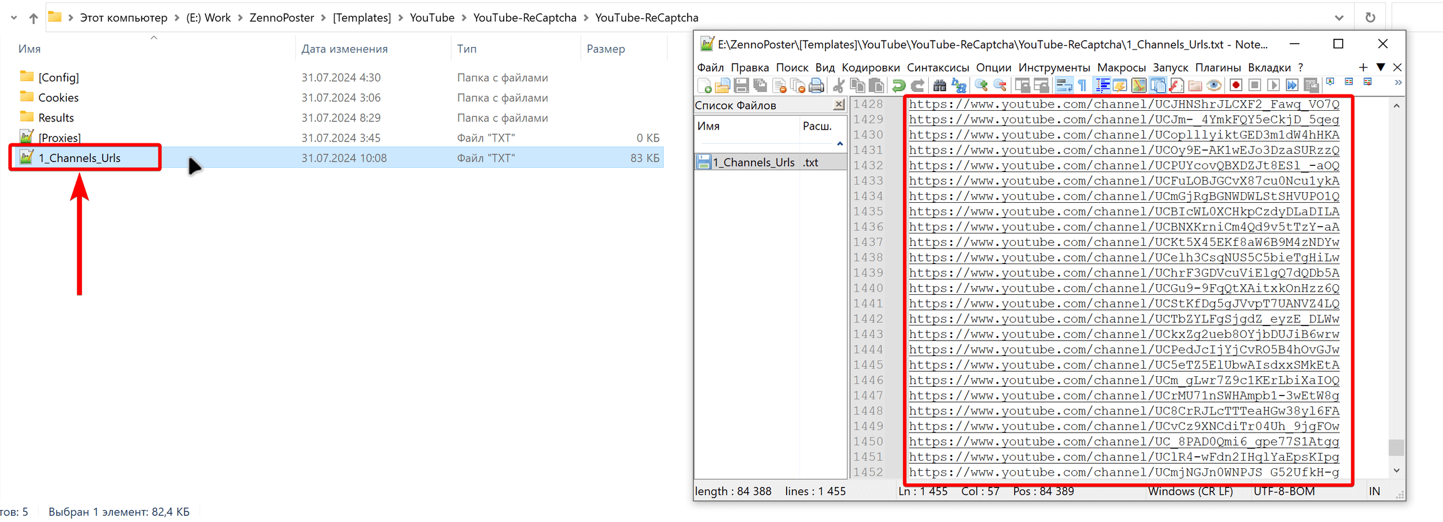
Task: Click the Play macro icon
Action: click(1273, 86)
